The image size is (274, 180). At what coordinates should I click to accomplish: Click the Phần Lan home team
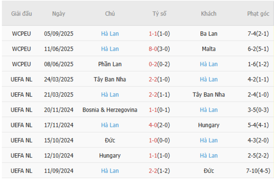coord(110,64)
